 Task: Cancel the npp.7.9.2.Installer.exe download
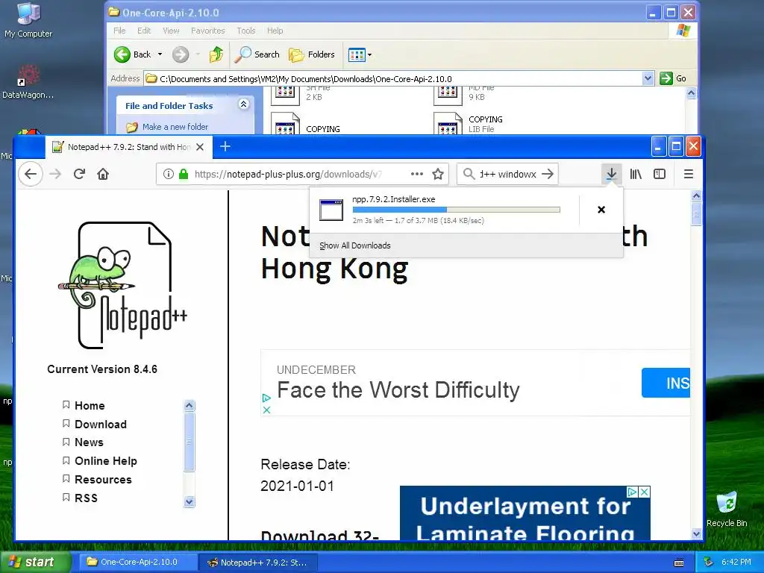click(x=601, y=210)
